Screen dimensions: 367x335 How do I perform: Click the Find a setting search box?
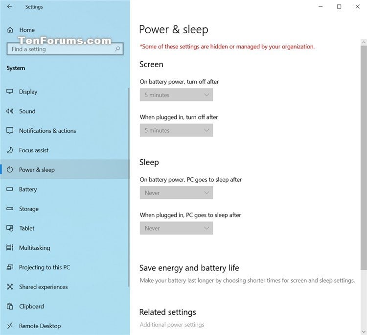(x=65, y=49)
